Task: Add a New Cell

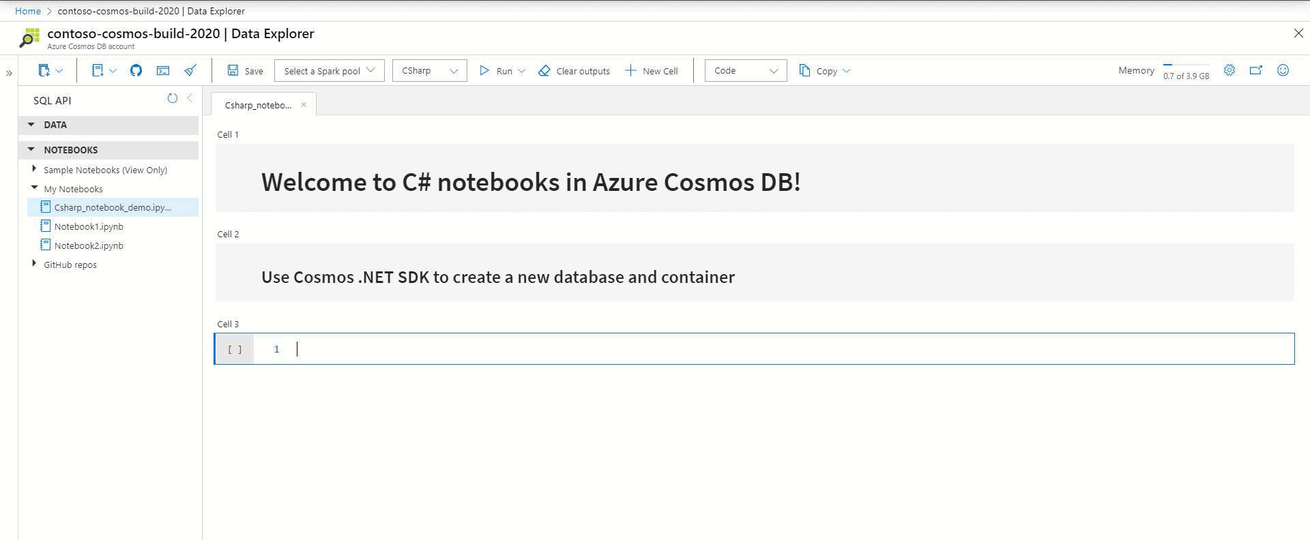Action: pyautogui.click(x=652, y=71)
